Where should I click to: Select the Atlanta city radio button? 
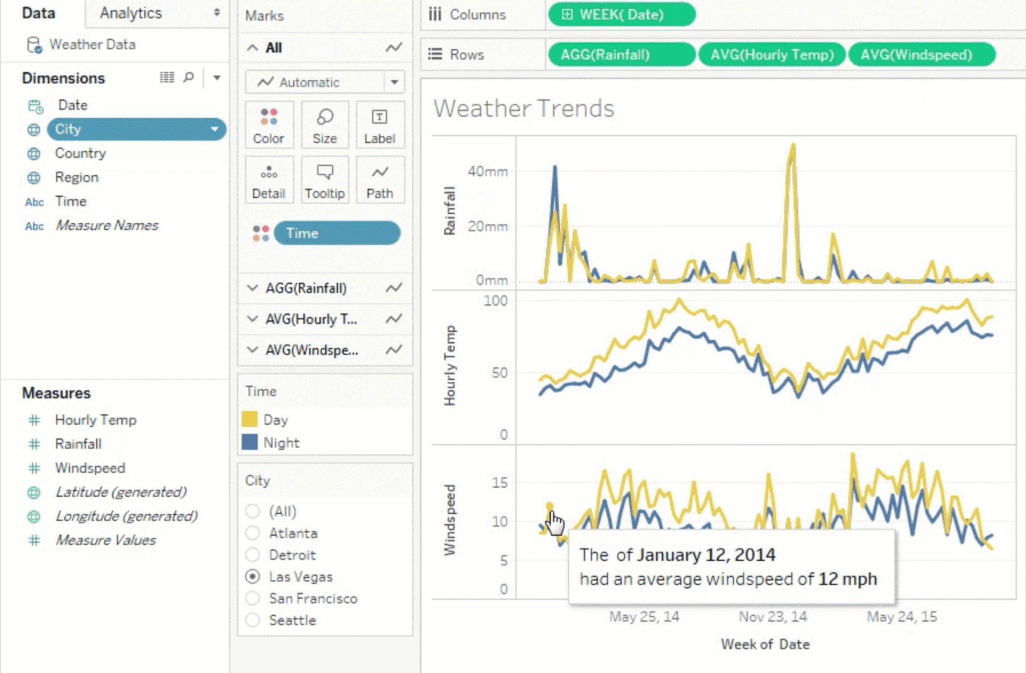pyautogui.click(x=253, y=533)
